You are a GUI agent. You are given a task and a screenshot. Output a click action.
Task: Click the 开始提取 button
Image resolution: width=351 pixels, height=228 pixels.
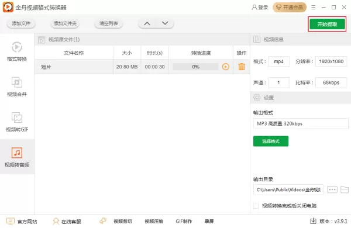point(327,24)
